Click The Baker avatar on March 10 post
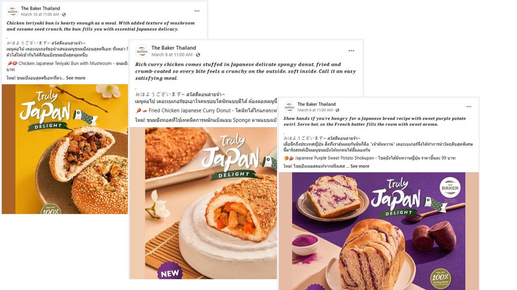Screen dimensions: 517x290 pos(12,11)
